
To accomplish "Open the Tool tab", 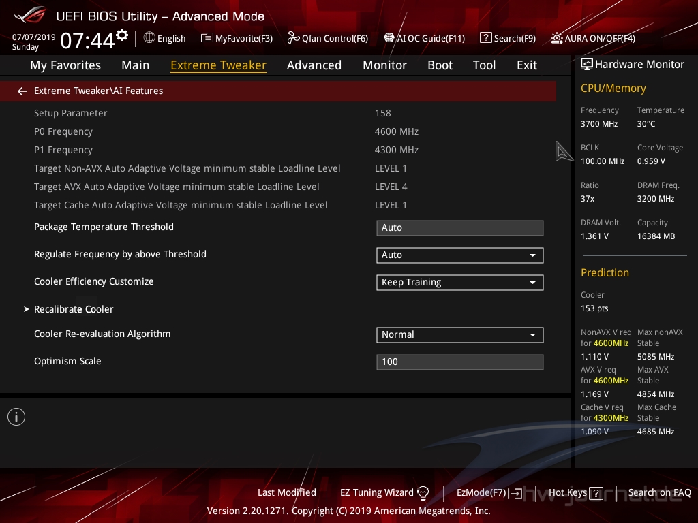I will [x=485, y=65].
